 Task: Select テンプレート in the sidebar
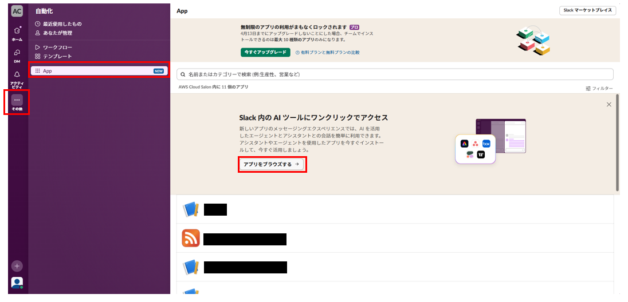click(53, 57)
